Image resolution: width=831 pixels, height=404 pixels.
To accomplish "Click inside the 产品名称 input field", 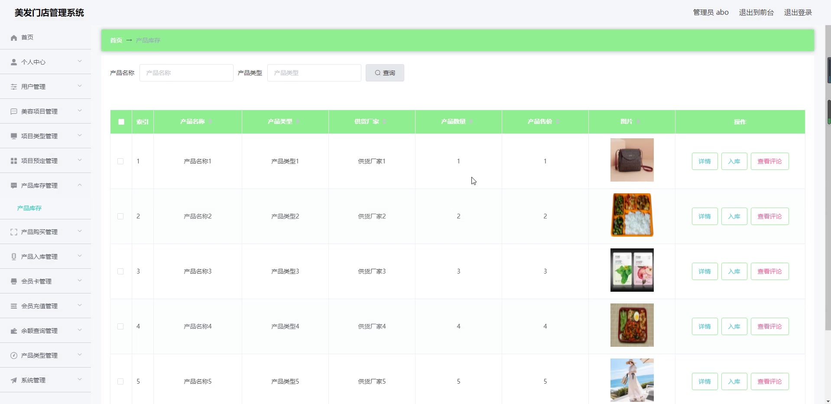I will pos(186,73).
